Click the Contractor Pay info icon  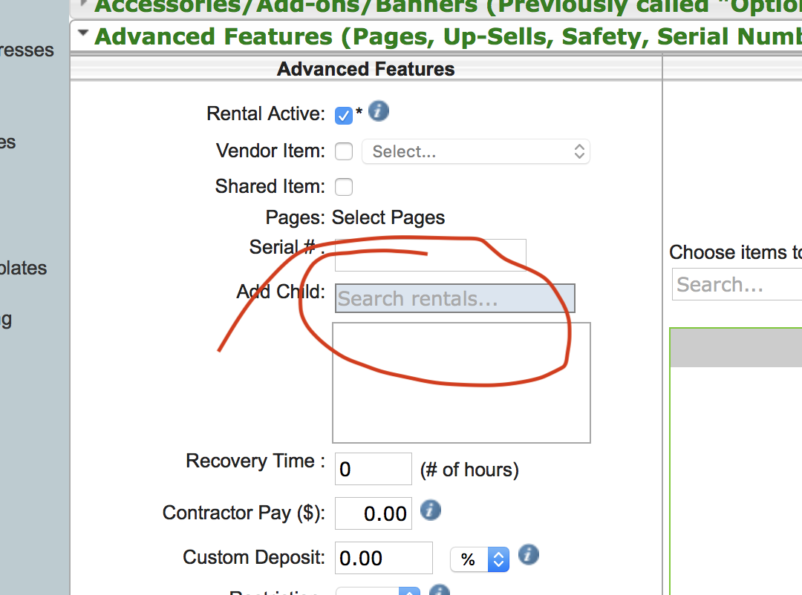coord(431,510)
